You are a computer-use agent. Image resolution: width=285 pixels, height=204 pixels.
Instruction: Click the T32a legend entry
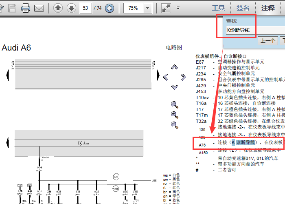[240, 121]
